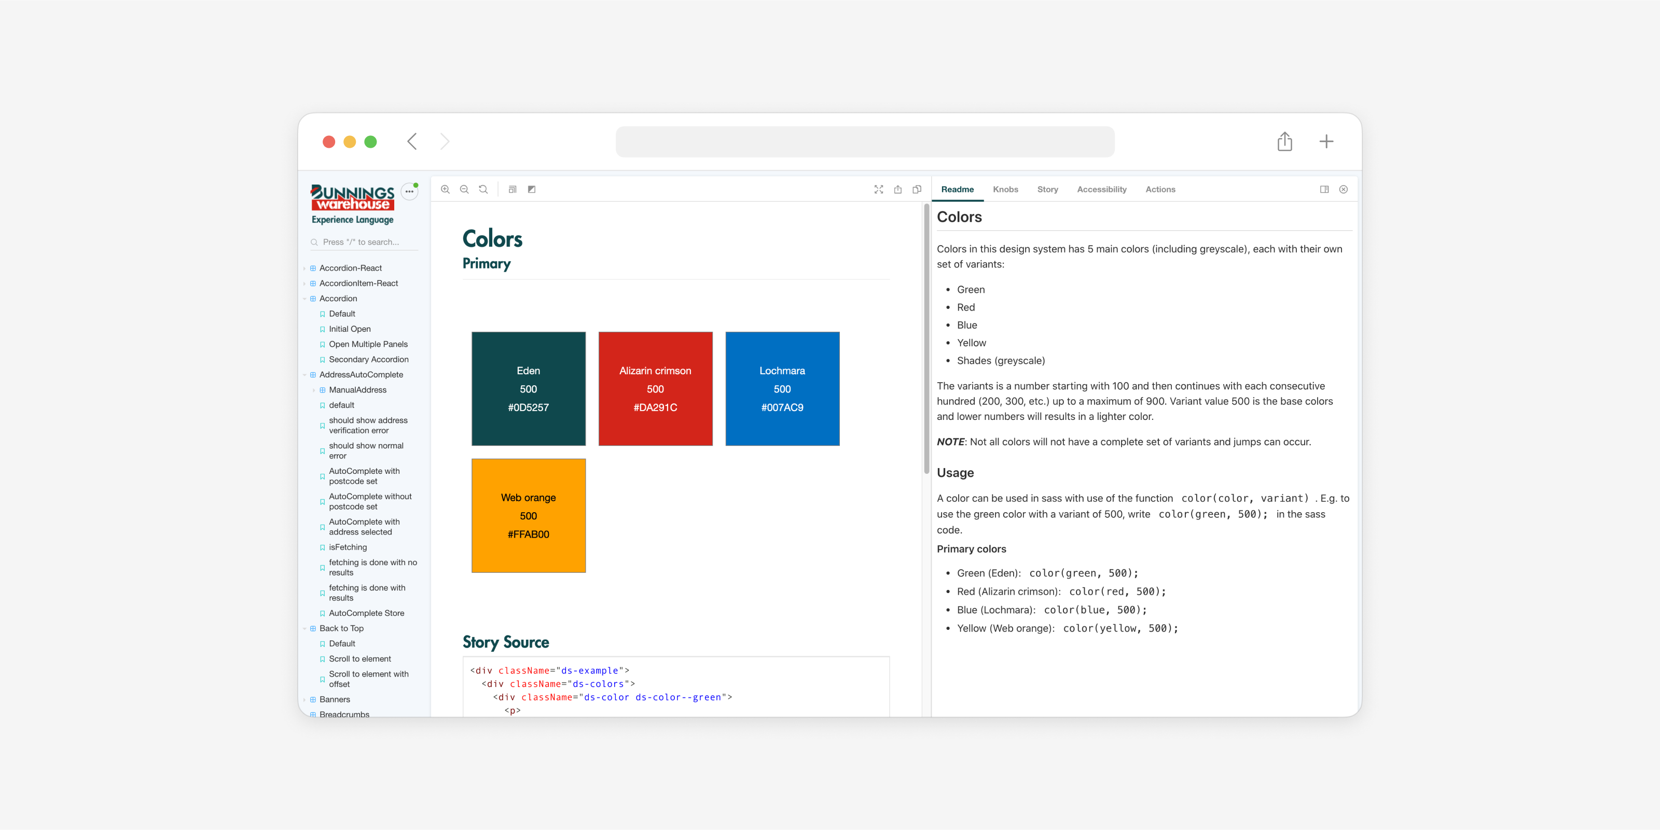Image resolution: width=1660 pixels, height=830 pixels.
Task: Select the Default story under Accordion
Action: [x=342, y=314]
